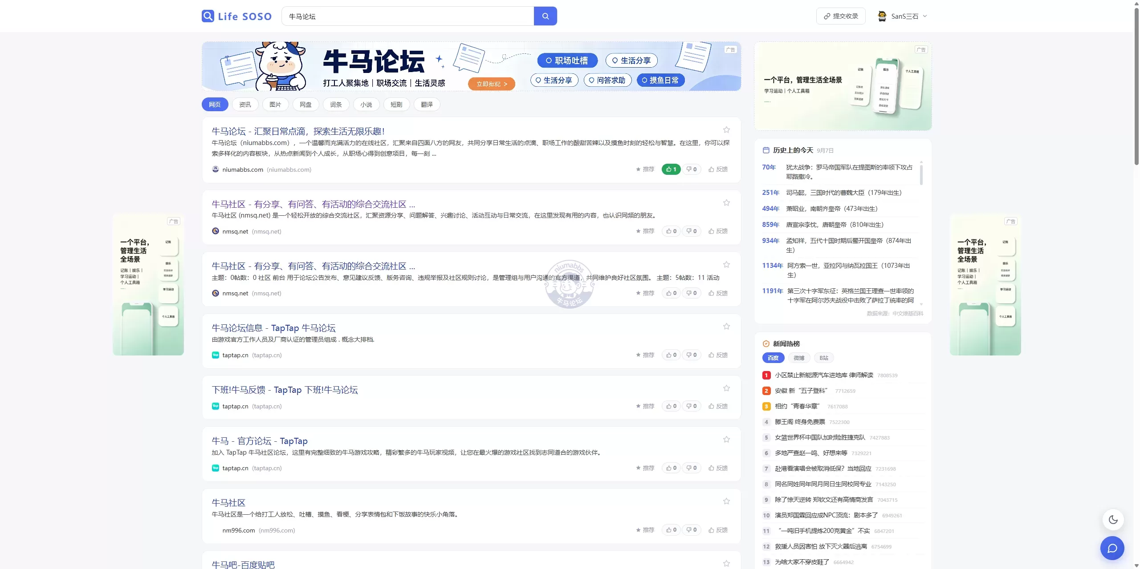Click 反馈 on nm996.com result
The image size is (1140, 569).
[718, 530]
